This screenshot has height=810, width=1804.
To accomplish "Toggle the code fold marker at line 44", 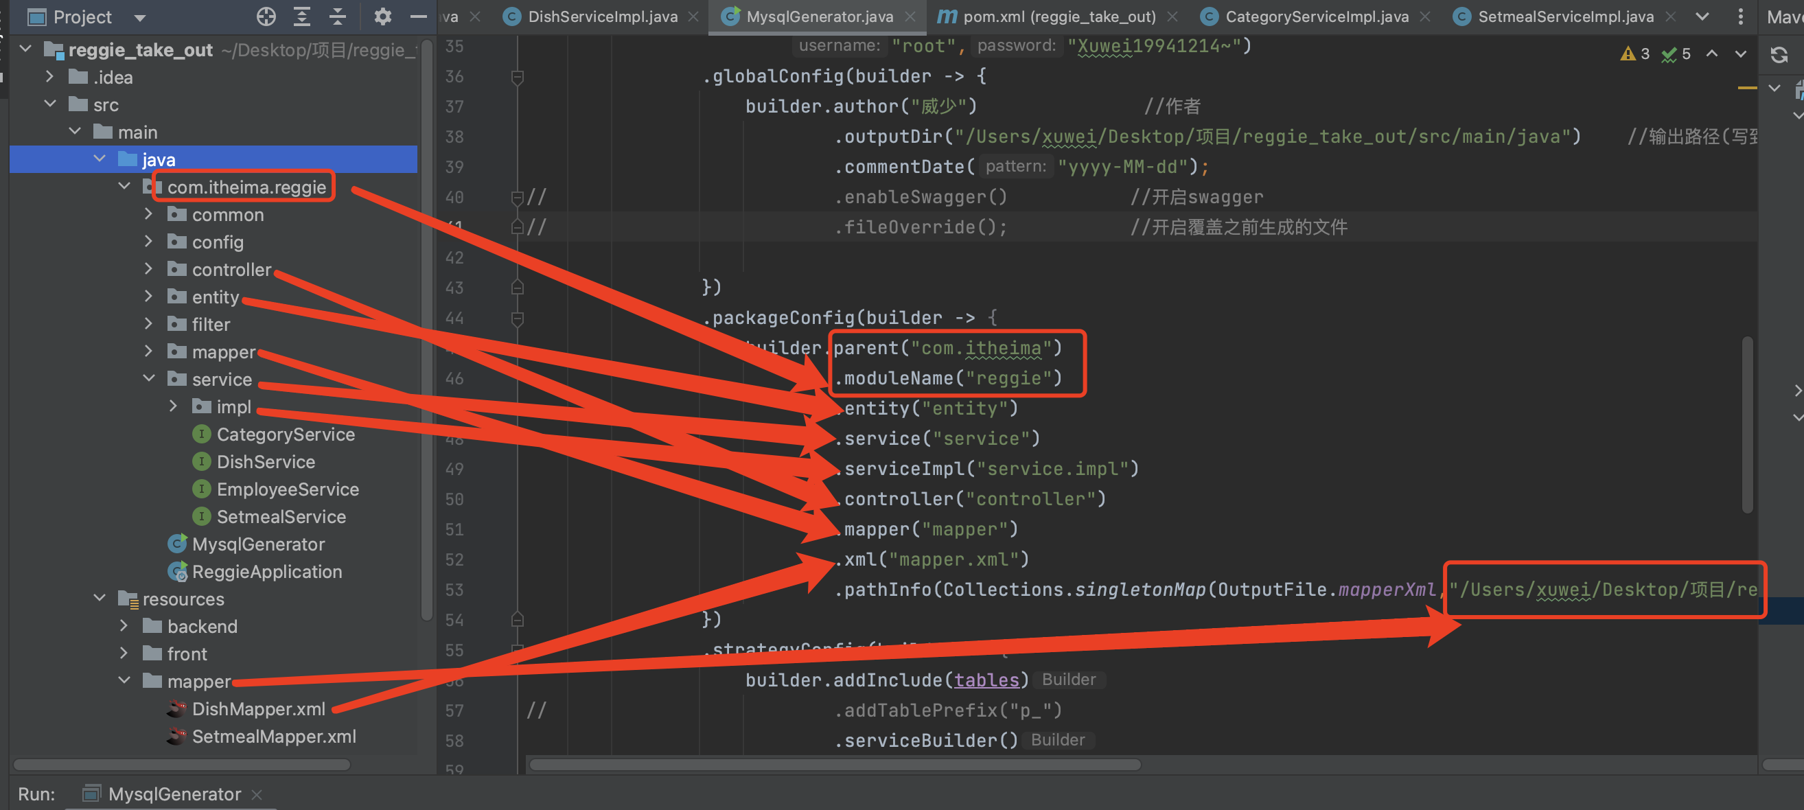I will pos(518,319).
